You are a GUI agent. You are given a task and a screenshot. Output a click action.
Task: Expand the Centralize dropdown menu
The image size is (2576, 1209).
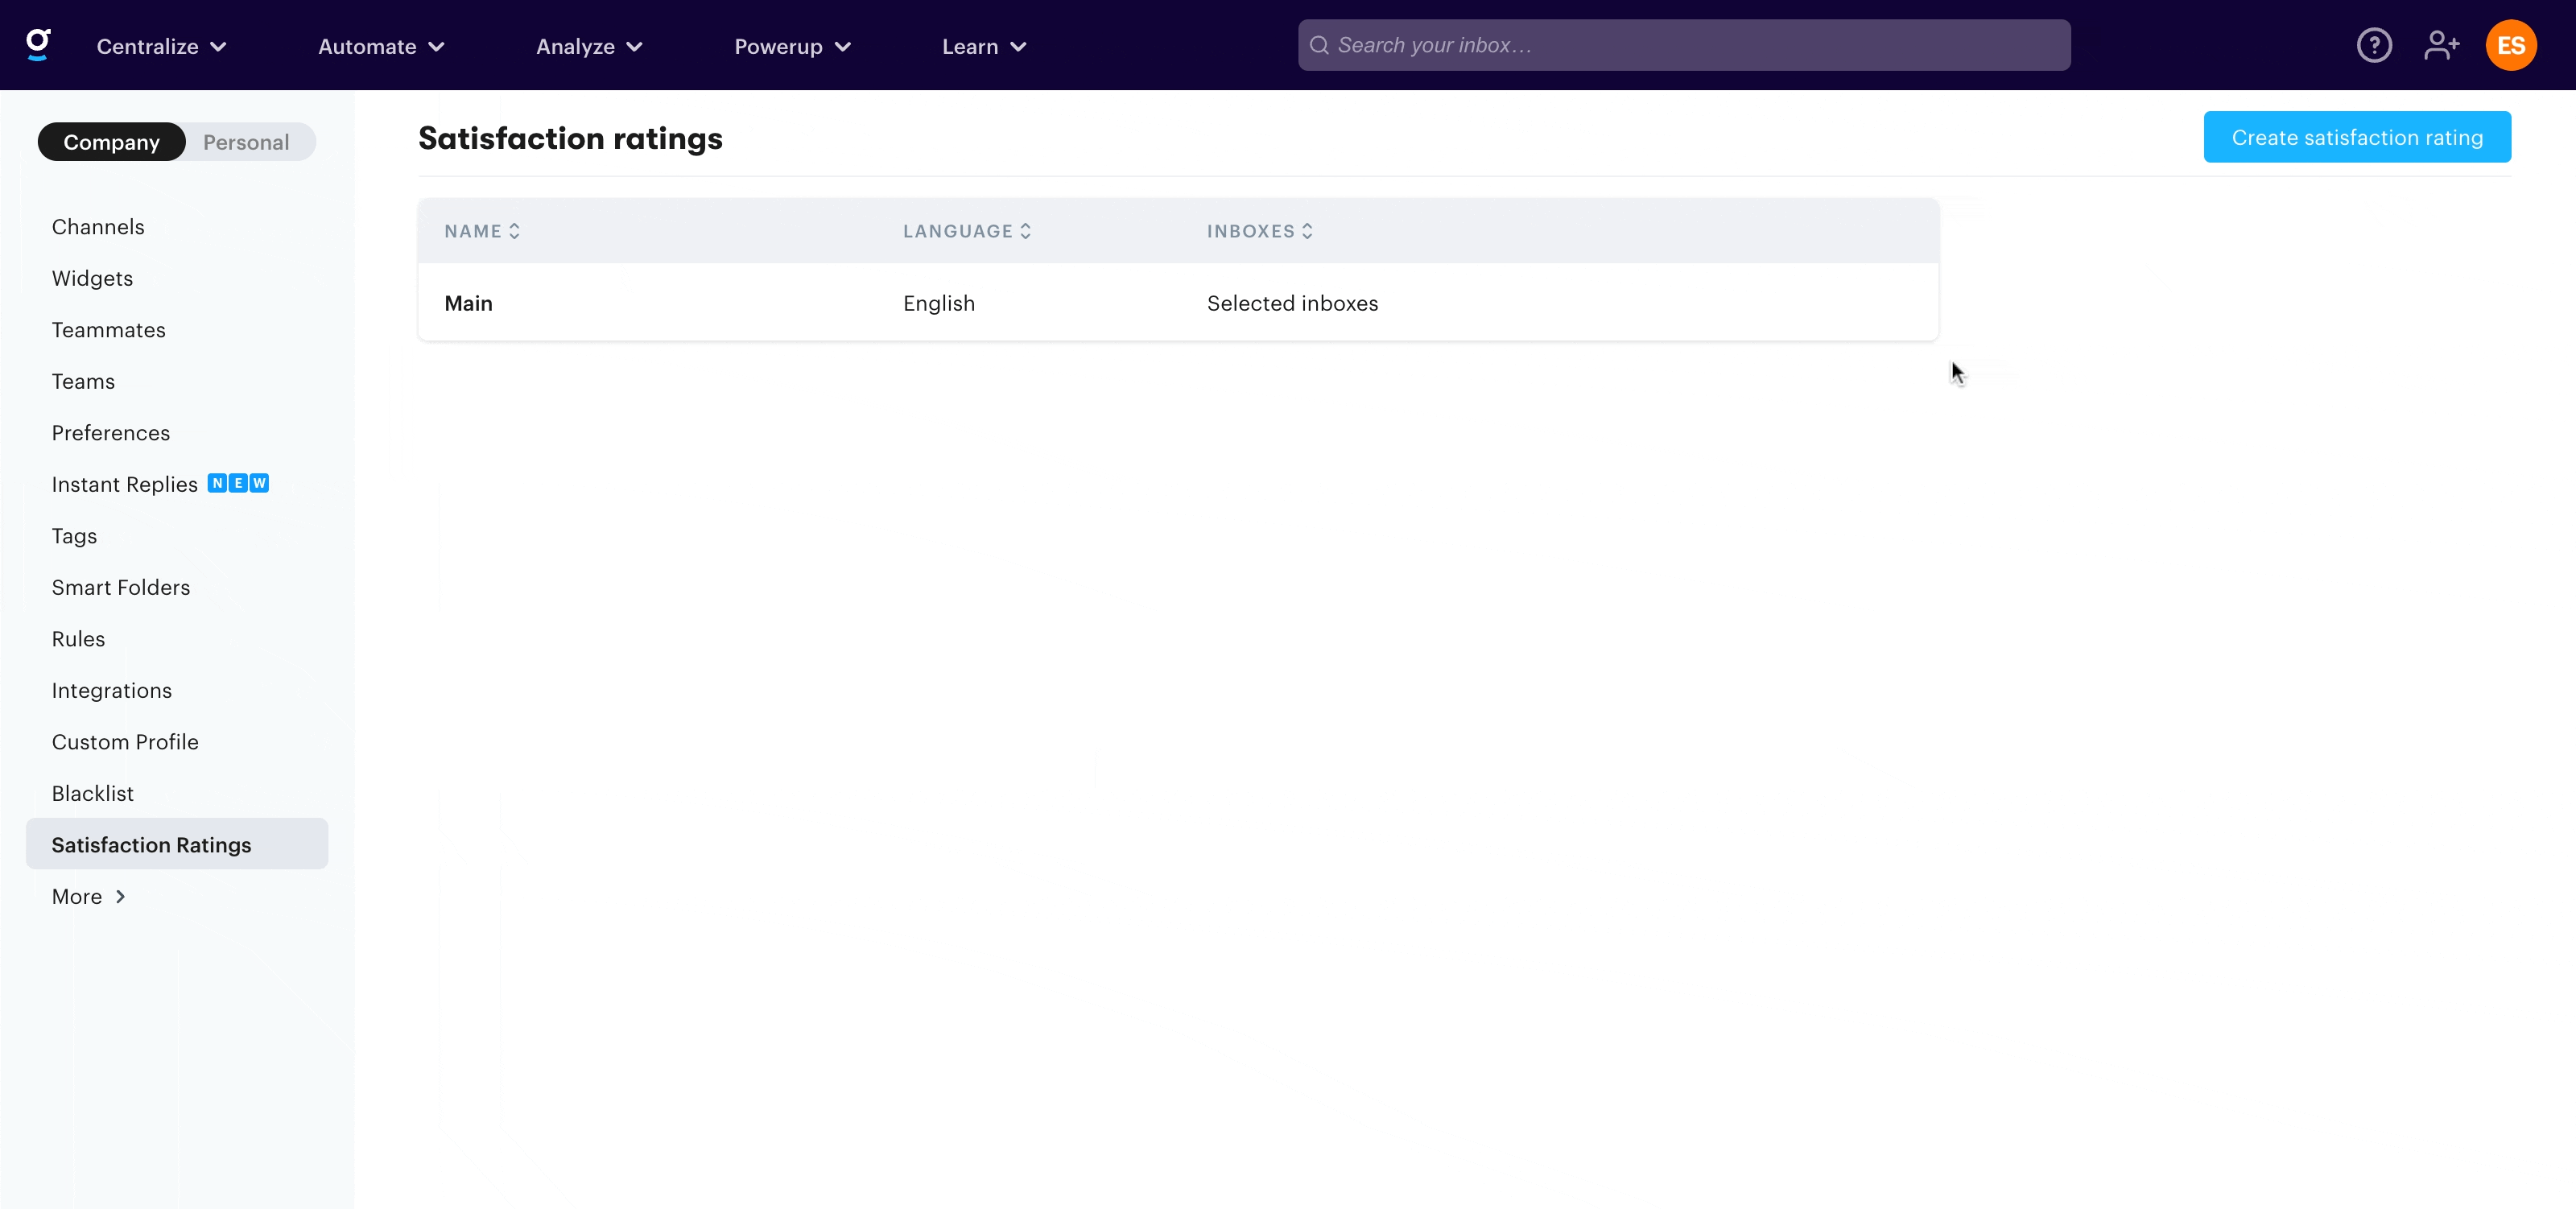coord(161,46)
